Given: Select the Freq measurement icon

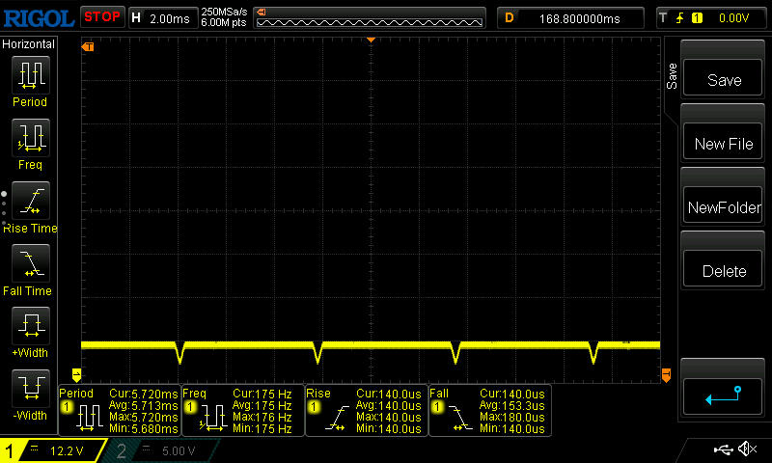Looking at the screenshot, I should pyautogui.click(x=31, y=137).
